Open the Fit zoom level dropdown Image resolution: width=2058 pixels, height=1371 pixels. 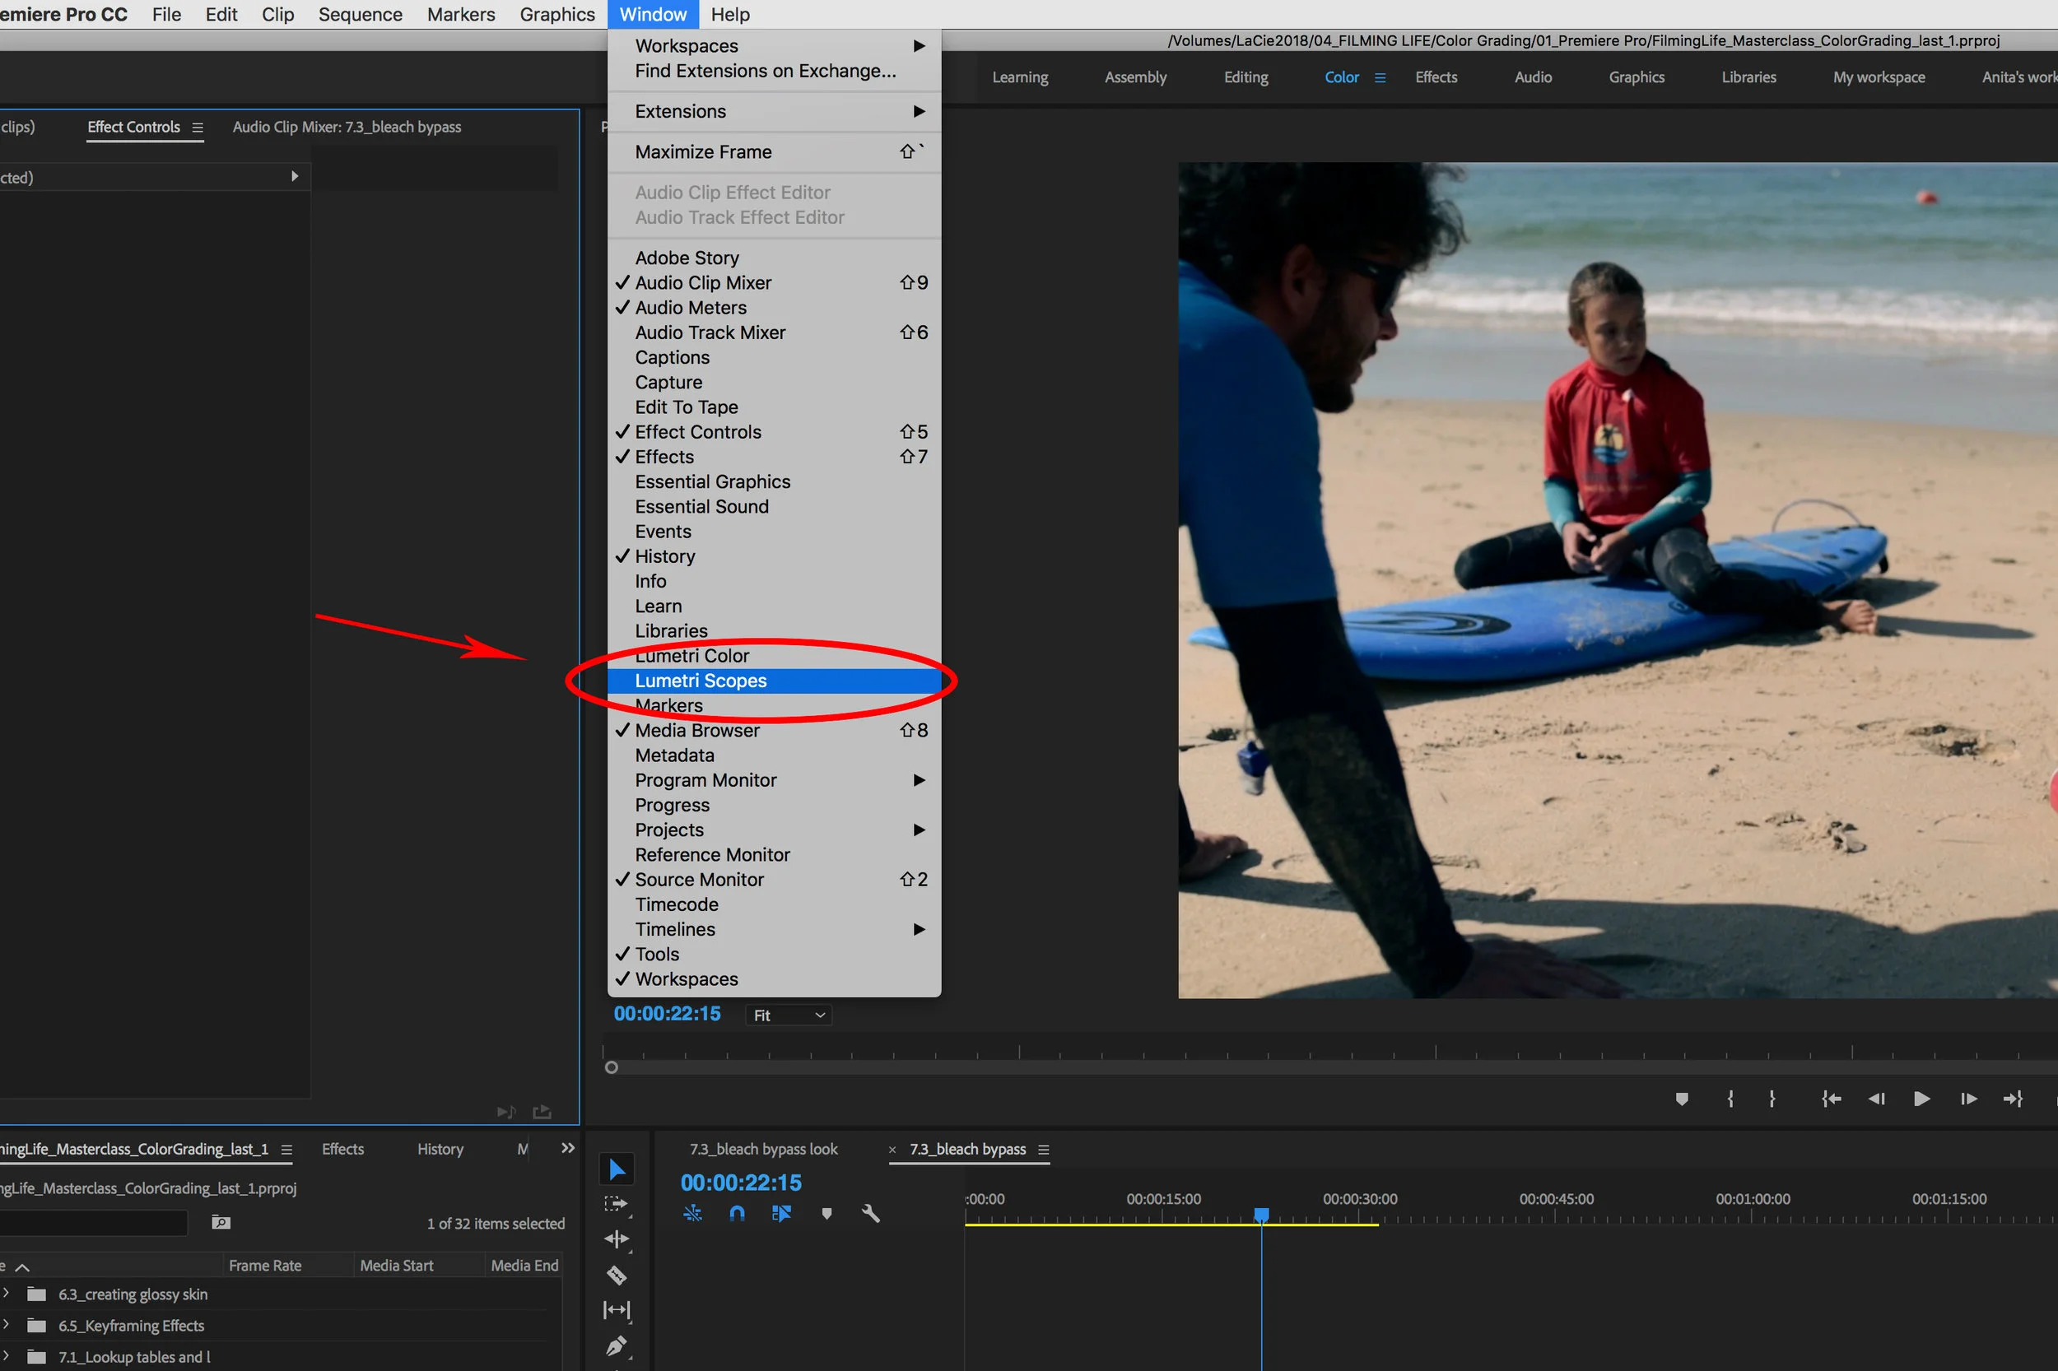click(x=788, y=1015)
